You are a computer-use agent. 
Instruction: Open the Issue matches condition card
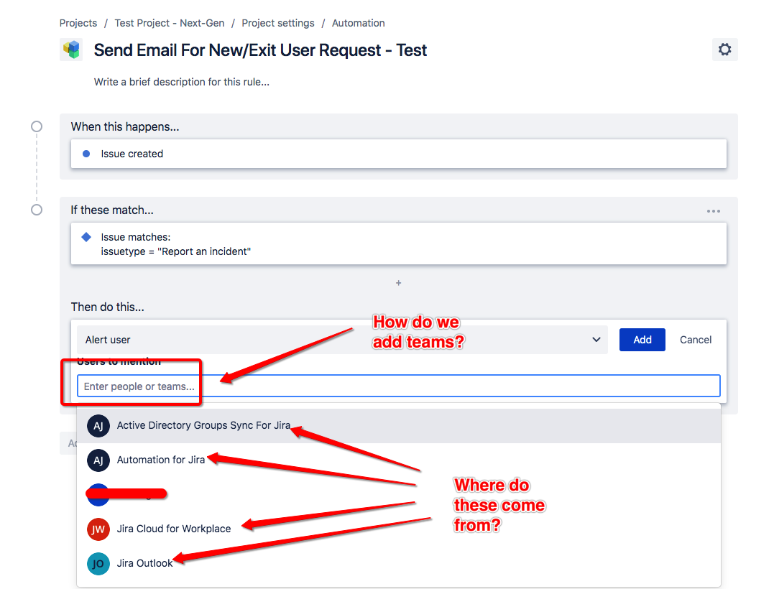click(399, 244)
